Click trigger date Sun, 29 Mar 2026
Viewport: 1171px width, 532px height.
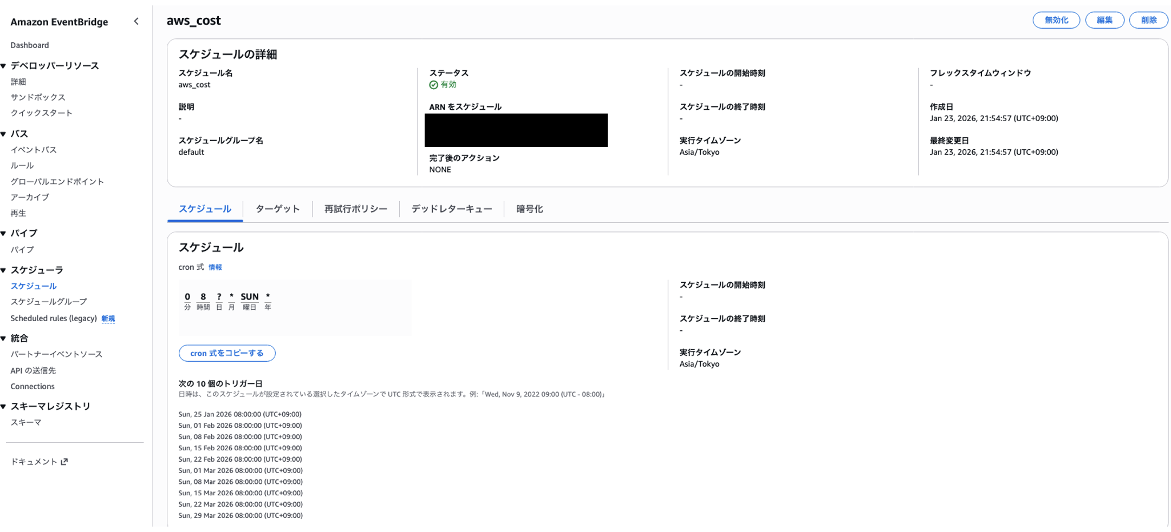pos(240,516)
